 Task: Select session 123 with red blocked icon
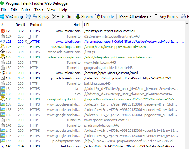click(62, 31)
